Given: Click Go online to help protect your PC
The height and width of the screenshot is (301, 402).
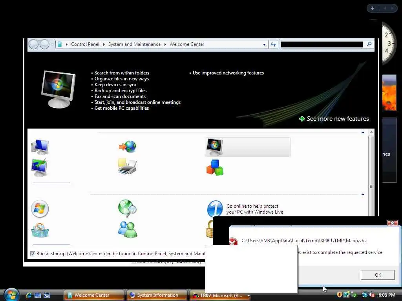Looking at the screenshot, I should tap(254, 209).
